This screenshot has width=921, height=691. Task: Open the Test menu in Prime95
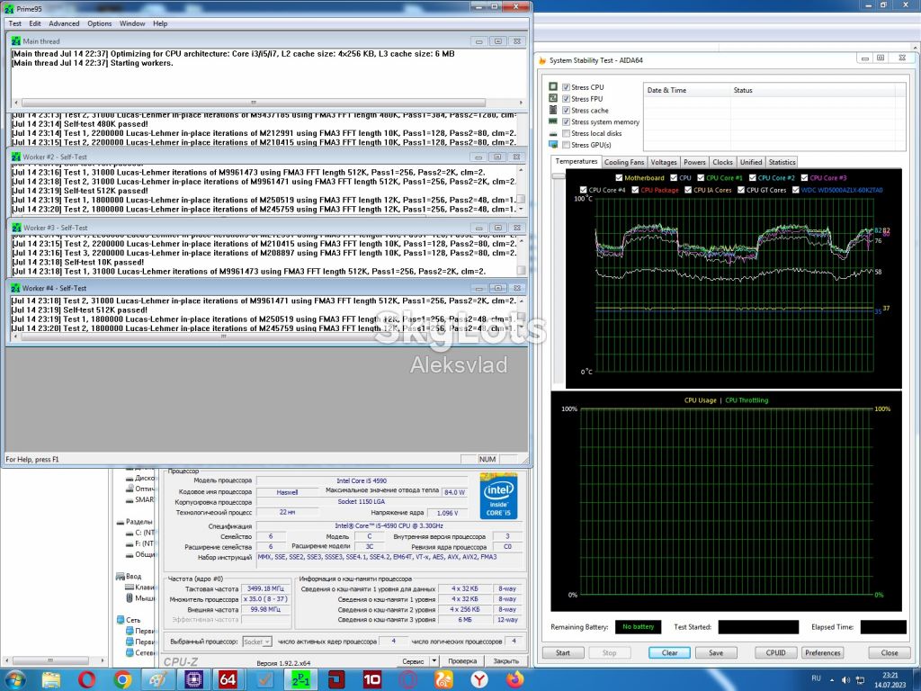pyautogui.click(x=14, y=23)
